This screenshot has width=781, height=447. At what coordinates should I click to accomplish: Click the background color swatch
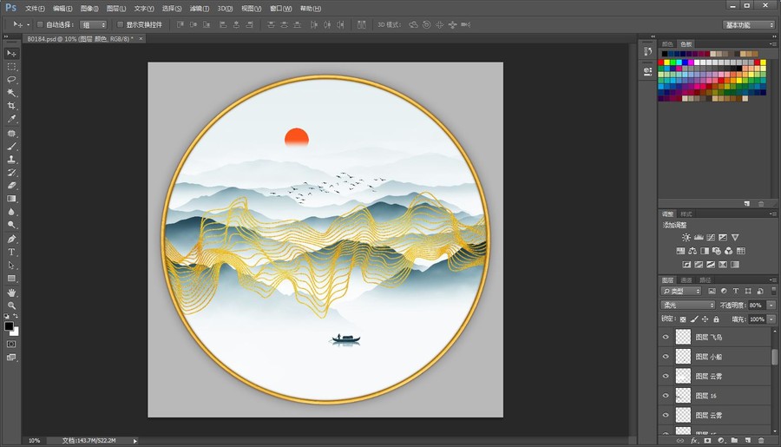click(16, 333)
